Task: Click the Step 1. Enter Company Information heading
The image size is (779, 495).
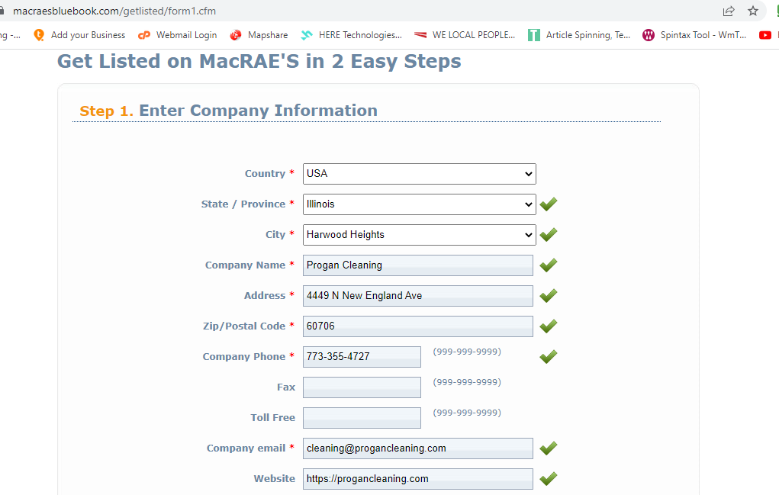Action: [x=229, y=111]
